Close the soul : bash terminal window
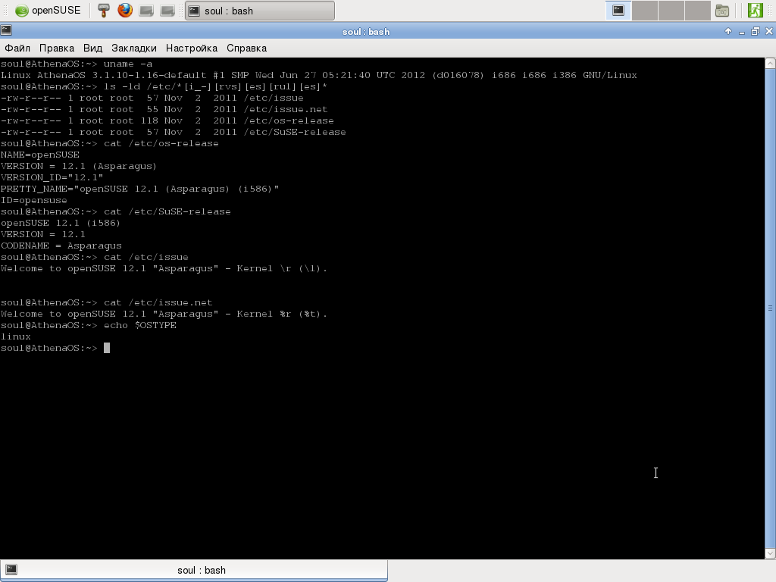 [x=769, y=31]
